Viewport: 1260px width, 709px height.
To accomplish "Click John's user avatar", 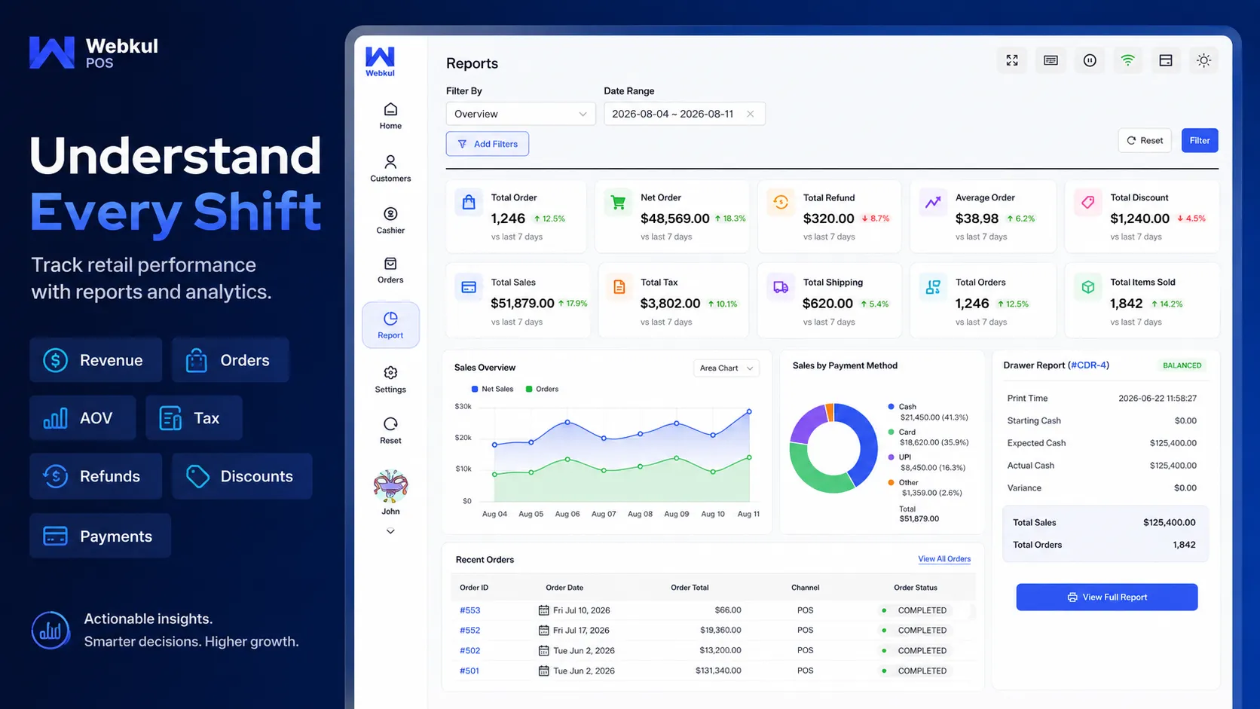I will tap(390, 486).
